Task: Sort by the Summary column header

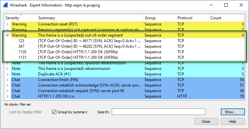Action: (90, 18)
